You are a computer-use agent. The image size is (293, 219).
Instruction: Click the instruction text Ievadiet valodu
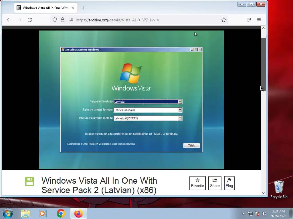pyautogui.click(x=131, y=134)
